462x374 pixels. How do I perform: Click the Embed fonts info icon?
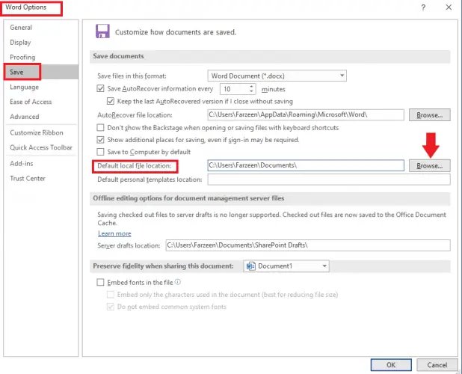(x=178, y=282)
